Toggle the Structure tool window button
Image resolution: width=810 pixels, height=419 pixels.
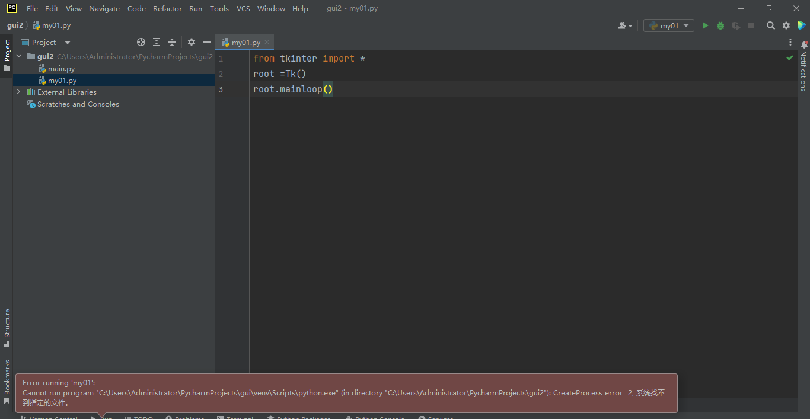(7, 328)
